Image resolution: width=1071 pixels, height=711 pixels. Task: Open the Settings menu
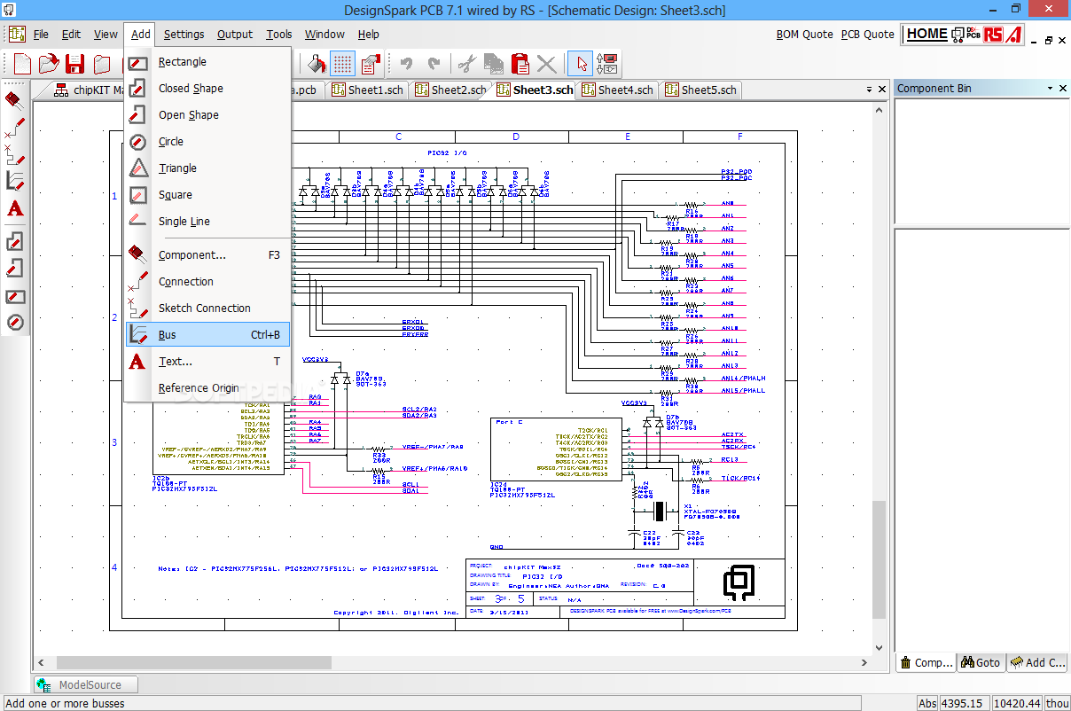[x=184, y=35]
